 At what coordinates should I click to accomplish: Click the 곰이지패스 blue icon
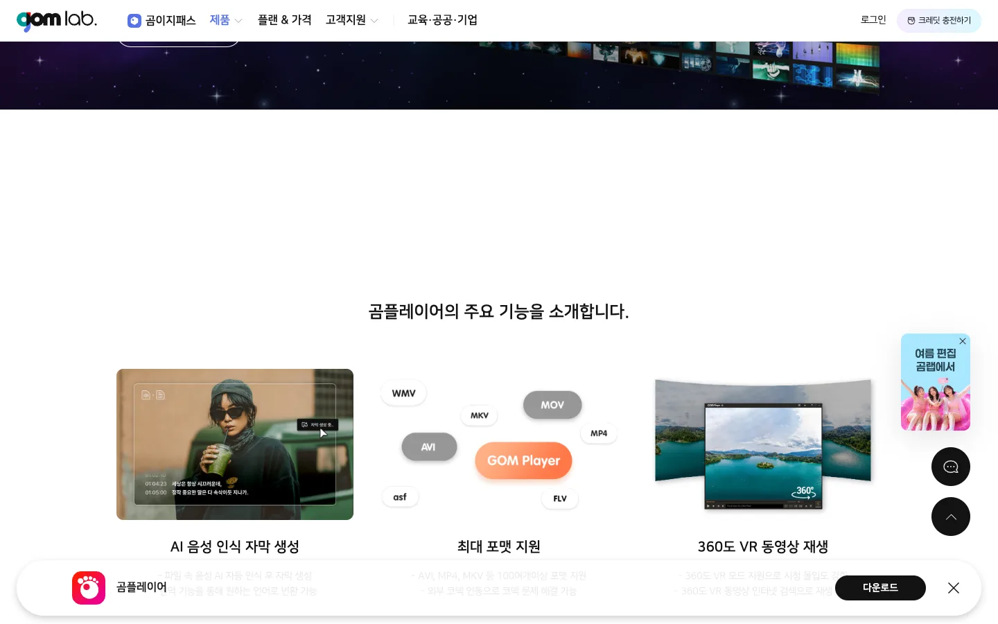coord(134,21)
